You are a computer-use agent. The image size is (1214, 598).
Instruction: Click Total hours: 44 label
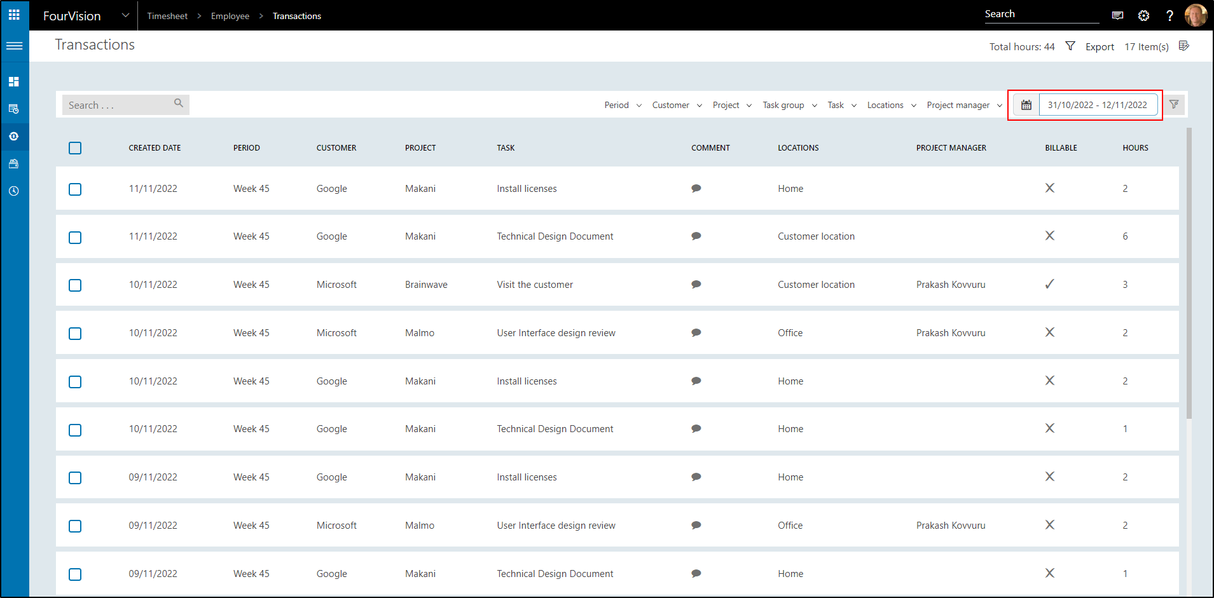1022,46
